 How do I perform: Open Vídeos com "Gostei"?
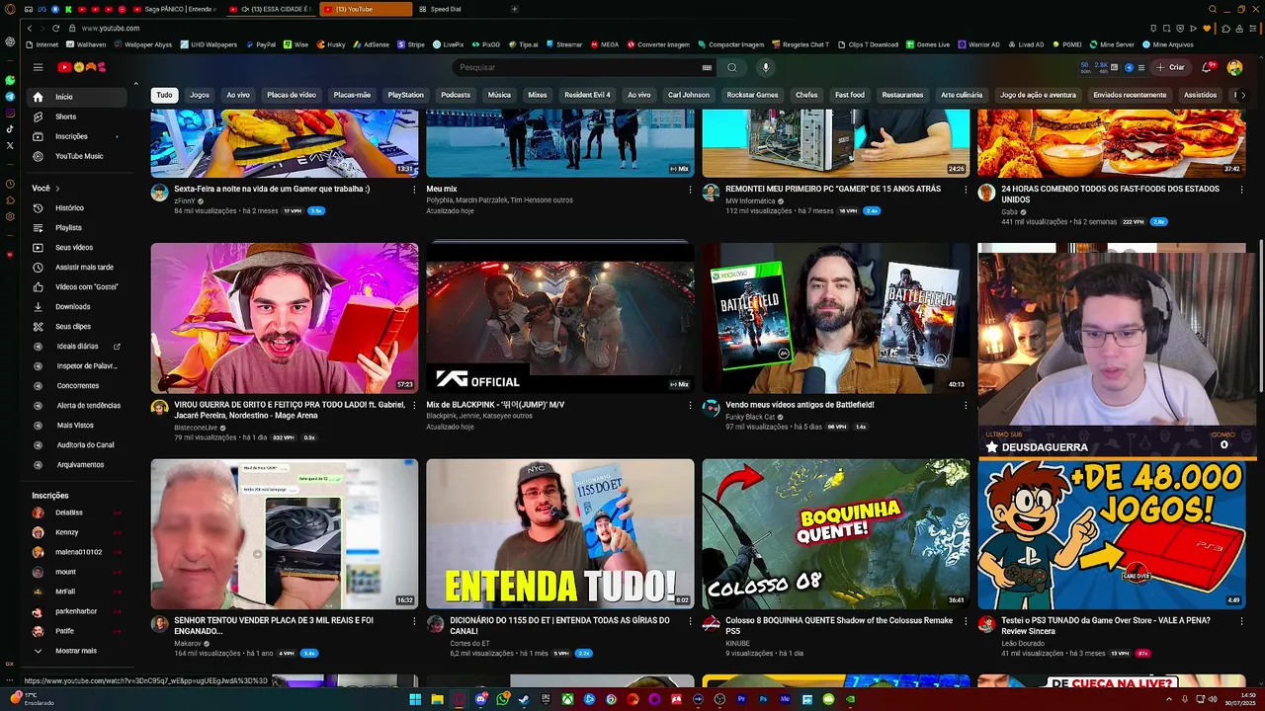click(x=77, y=287)
